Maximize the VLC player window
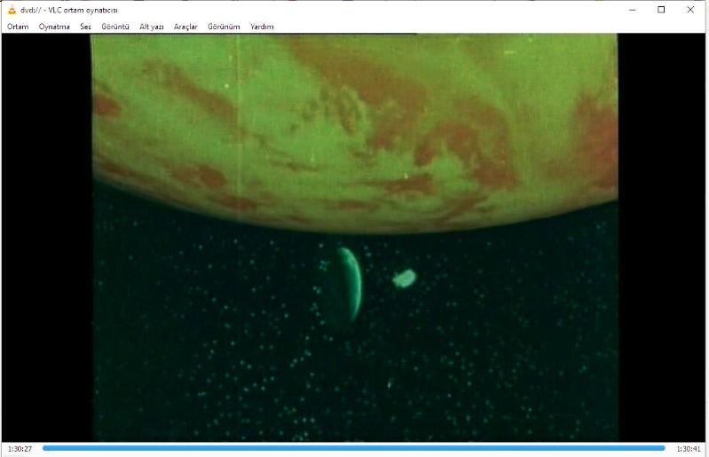Screen dimensions: 709x457 click(661, 10)
